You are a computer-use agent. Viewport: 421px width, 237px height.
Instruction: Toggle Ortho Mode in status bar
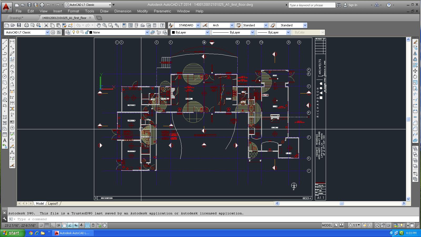(53, 225)
